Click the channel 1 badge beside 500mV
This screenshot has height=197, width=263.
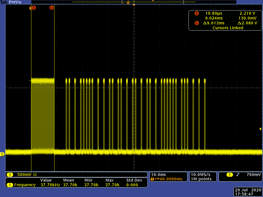10,175
